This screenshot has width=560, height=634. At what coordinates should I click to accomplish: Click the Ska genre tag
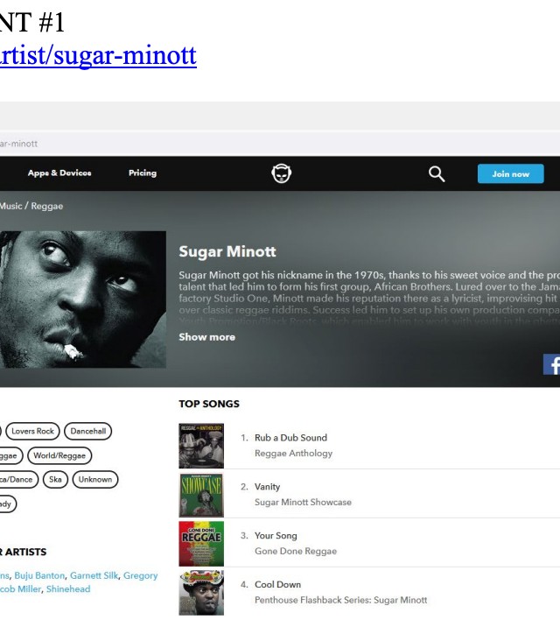[x=55, y=479]
